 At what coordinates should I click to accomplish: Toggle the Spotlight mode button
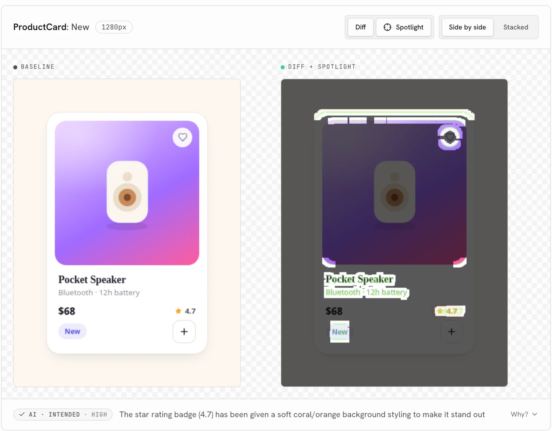point(403,27)
